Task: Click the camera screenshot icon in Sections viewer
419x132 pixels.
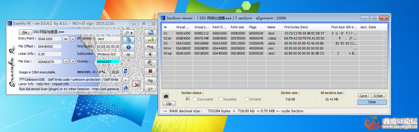Action: point(166,96)
